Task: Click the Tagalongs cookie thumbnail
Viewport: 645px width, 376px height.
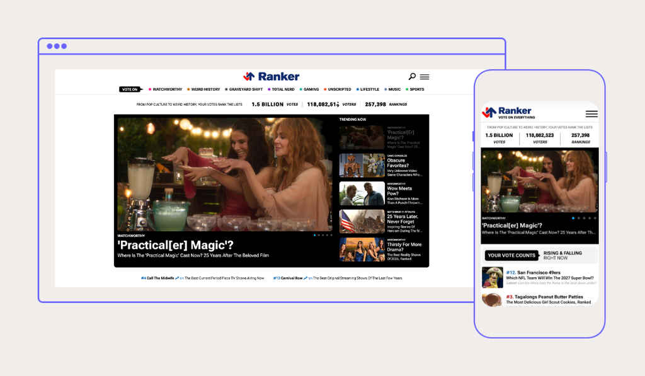Action: [493, 300]
